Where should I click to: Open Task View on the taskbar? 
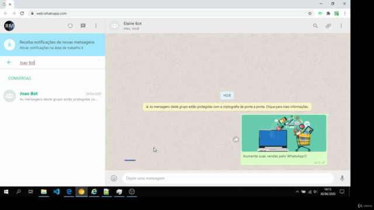click(x=31, y=192)
